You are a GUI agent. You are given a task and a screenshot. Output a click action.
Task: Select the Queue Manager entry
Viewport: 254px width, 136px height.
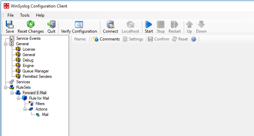pos(36,71)
